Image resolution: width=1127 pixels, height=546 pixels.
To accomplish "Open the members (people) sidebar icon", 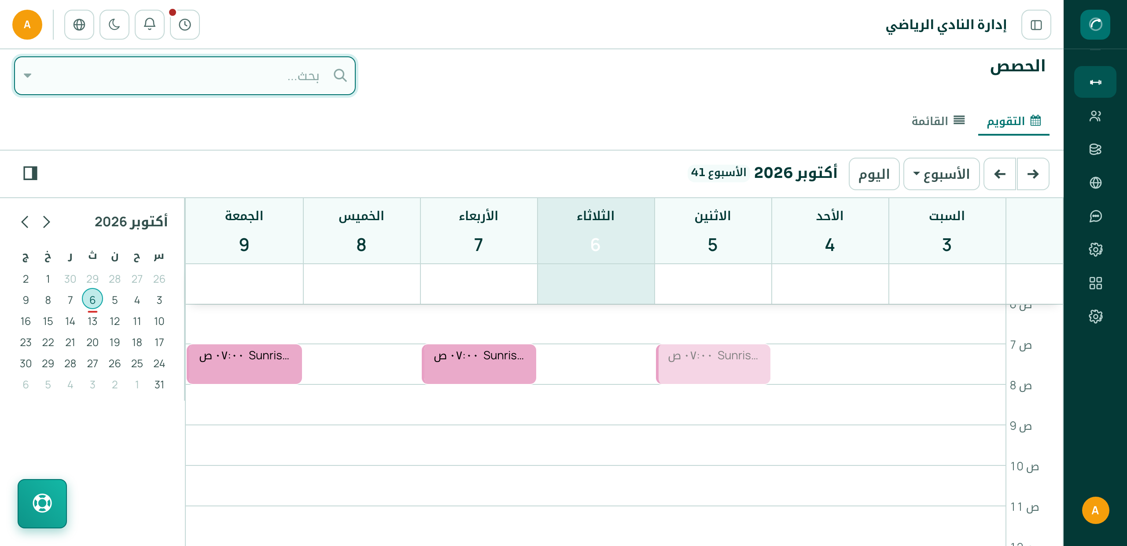I will point(1095,116).
